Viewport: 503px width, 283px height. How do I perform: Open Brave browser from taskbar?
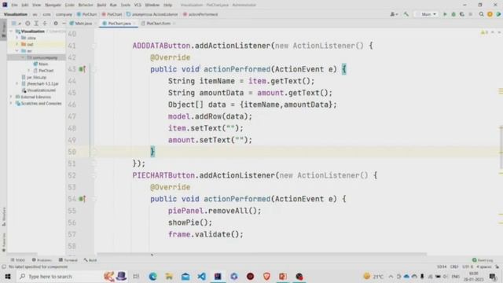click(266, 276)
